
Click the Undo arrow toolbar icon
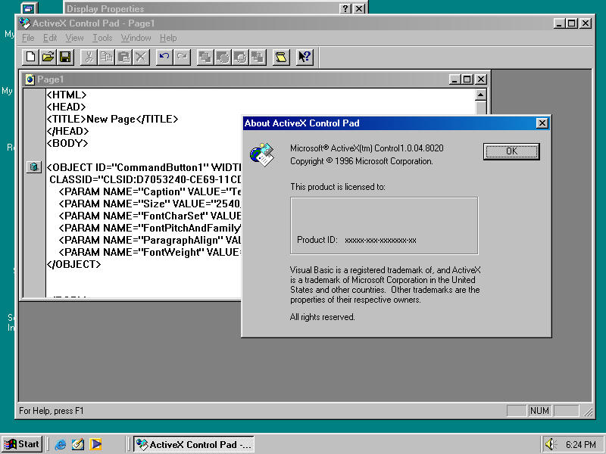click(x=164, y=58)
